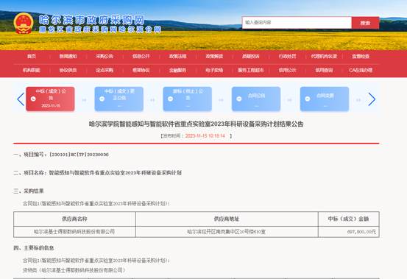Click the project number line 一、项目编号

point(61,155)
